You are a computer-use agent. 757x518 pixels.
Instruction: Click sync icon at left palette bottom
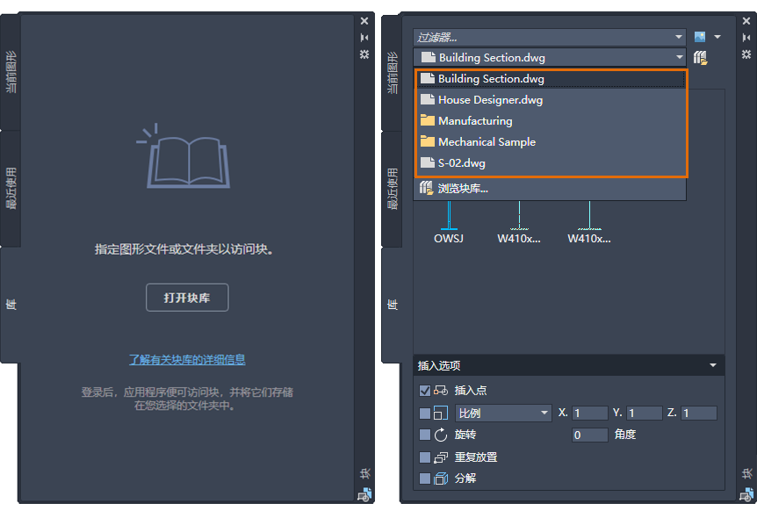[x=364, y=494]
